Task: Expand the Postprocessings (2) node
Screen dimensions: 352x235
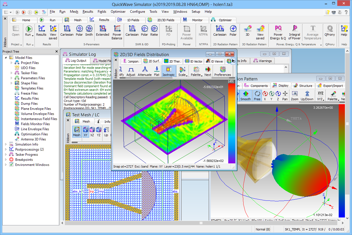Action: click(x=6, y=149)
